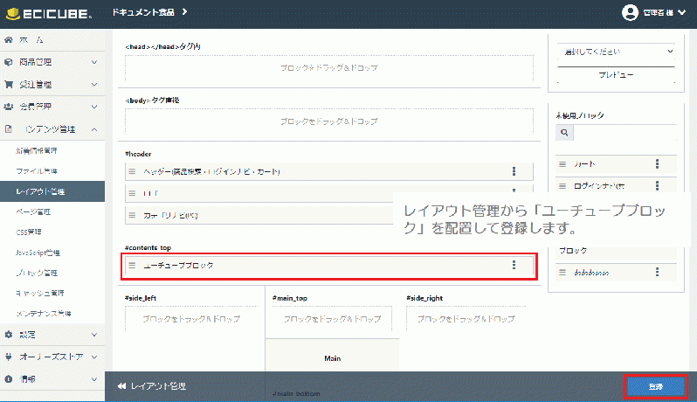Select レイアウト管理 in the sidebar
Viewport: 697px width, 402px height.
tap(40, 191)
